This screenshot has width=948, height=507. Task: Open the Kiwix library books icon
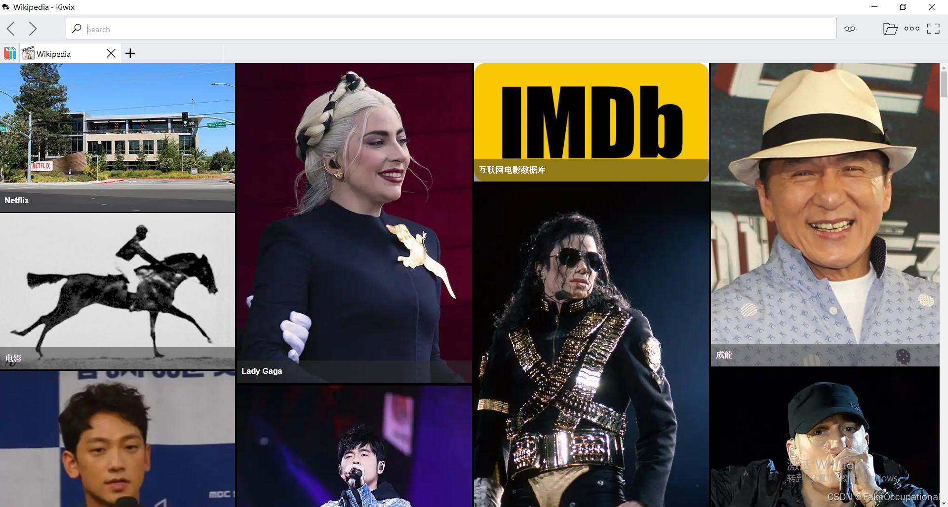click(x=10, y=53)
